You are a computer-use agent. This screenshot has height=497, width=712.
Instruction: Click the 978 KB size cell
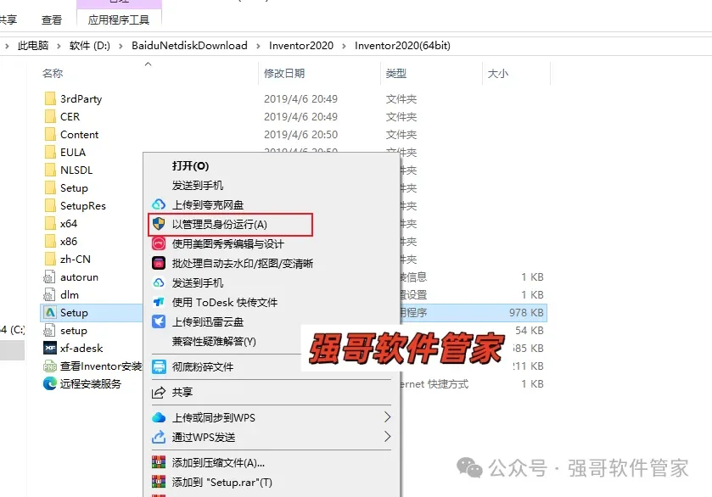click(x=526, y=313)
